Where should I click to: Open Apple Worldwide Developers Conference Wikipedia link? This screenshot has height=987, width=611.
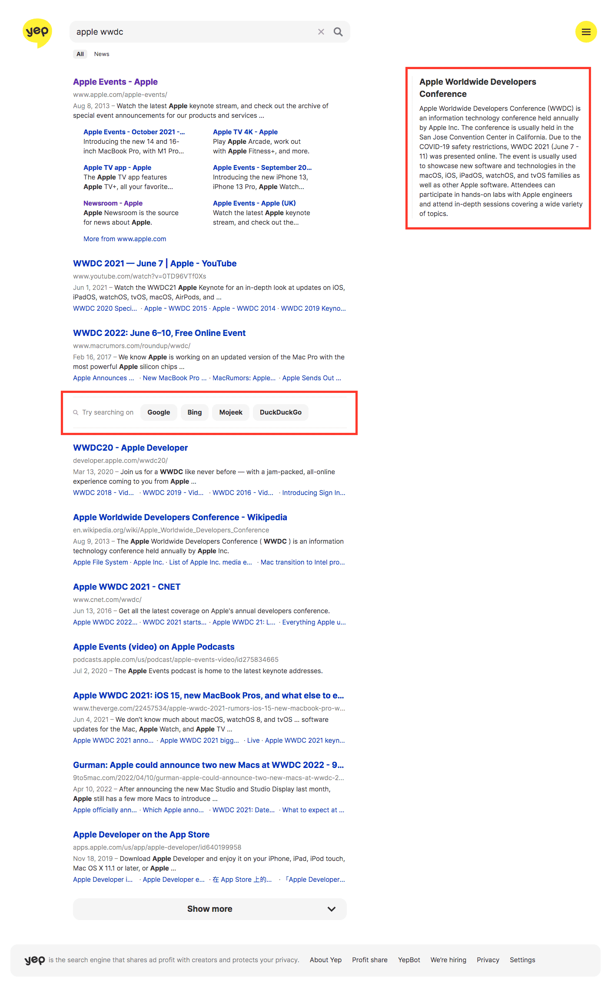(180, 517)
